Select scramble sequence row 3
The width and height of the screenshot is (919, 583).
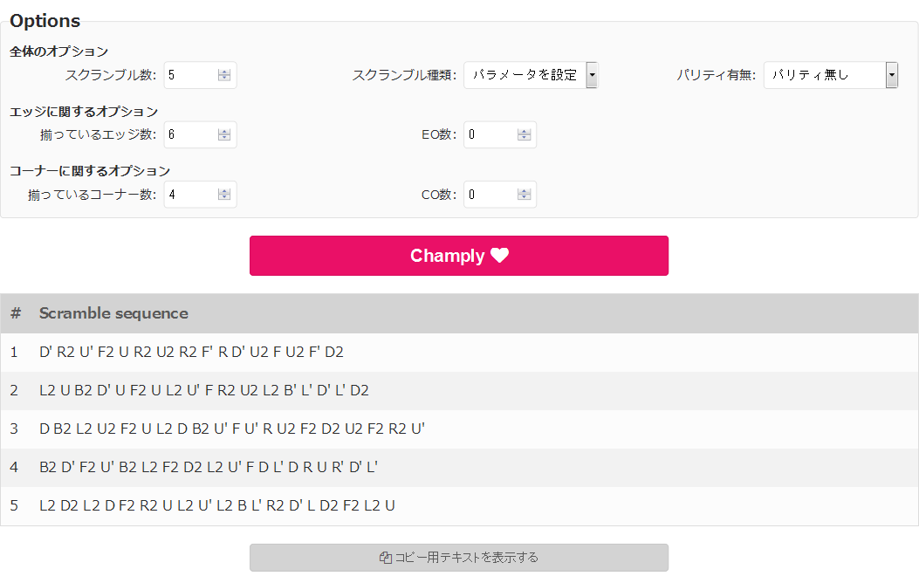(x=459, y=429)
